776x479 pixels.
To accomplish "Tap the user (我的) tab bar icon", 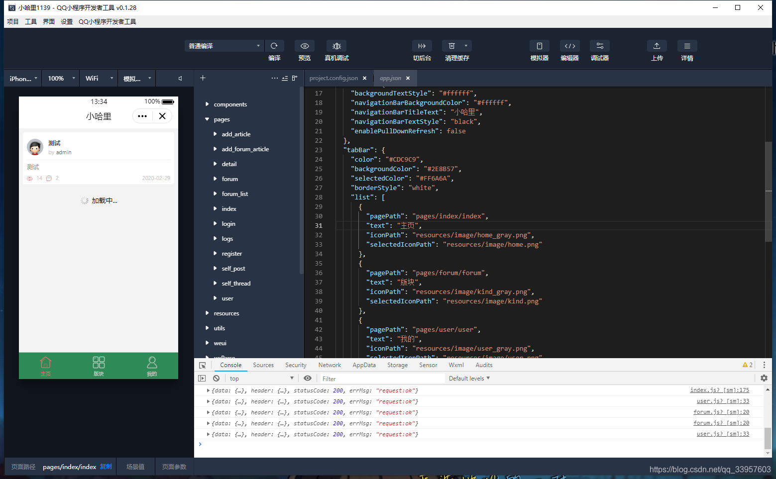I will pyautogui.click(x=152, y=366).
